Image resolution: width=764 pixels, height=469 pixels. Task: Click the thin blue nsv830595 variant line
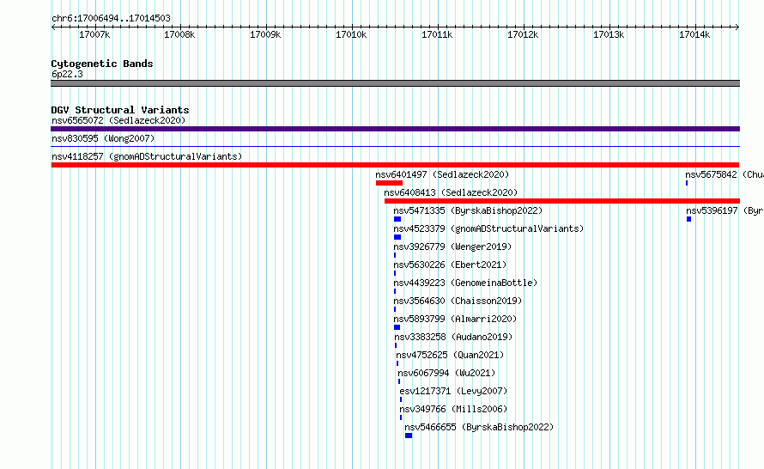[x=395, y=146]
